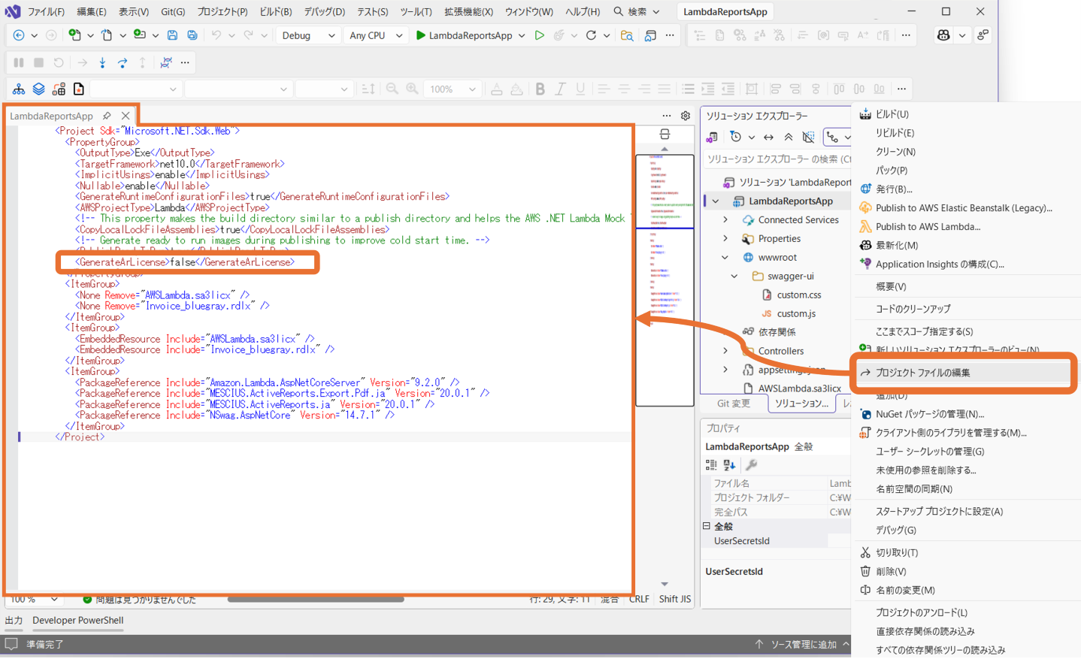The height and width of the screenshot is (659, 1081).
Task: Click the editor horizontal scrollbar thumb
Action: (x=316, y=599)
